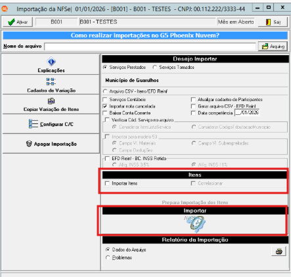Check EFD Reinf - BC. INSS Retido
Image resolution: width=291 pixels, height=277 pixels.
pos(107,158)
